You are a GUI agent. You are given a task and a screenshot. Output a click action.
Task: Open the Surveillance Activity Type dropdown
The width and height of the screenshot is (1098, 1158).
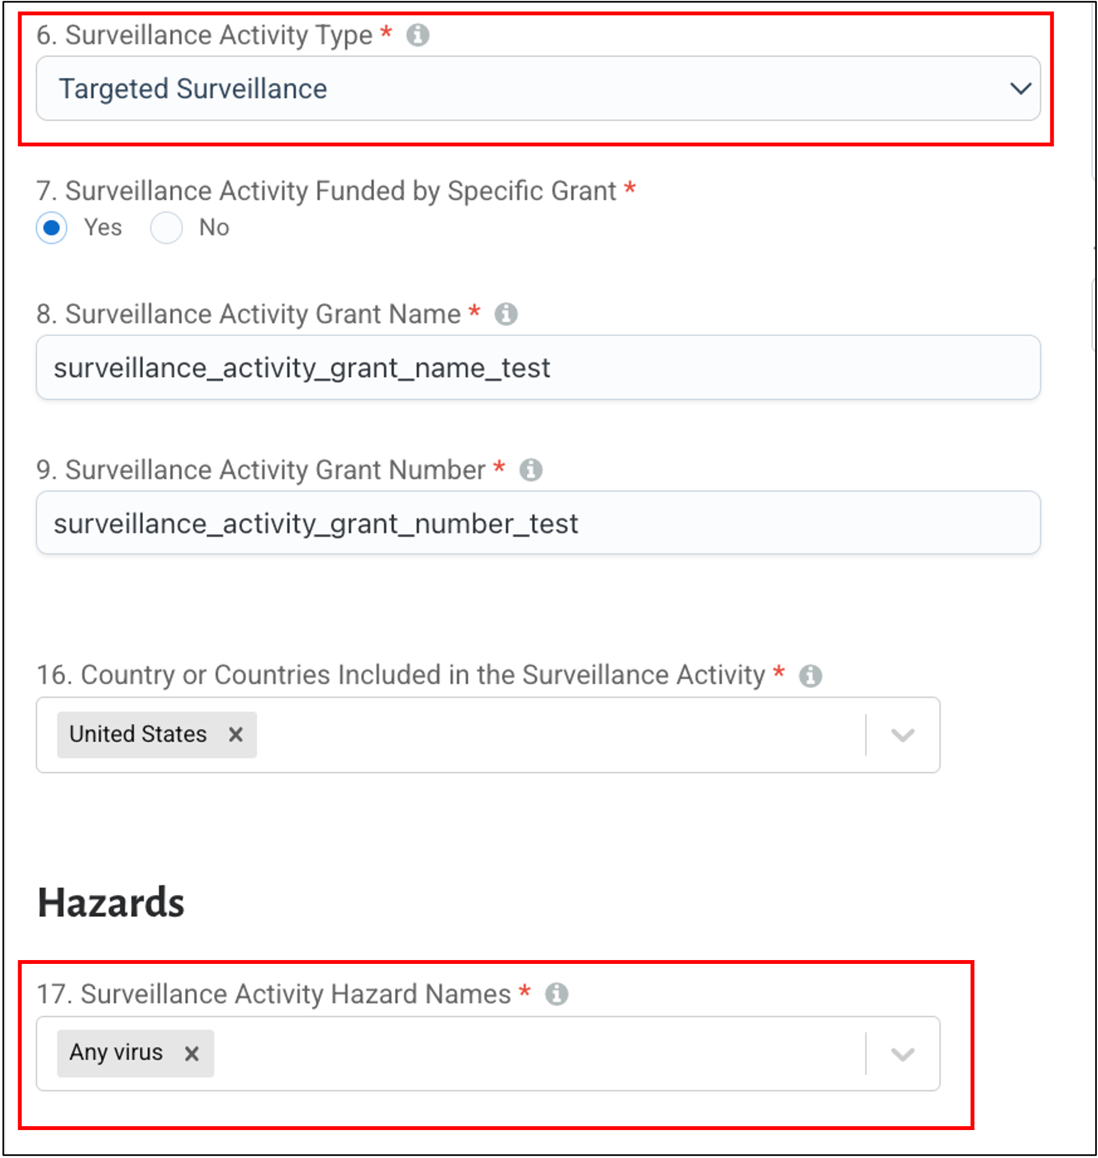[x=538, y=89]
